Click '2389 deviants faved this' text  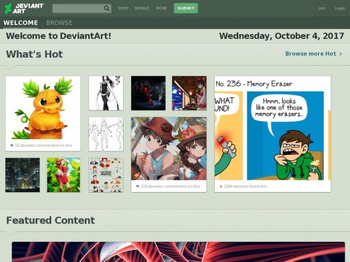pyautogui.click(x=246, y=186)
